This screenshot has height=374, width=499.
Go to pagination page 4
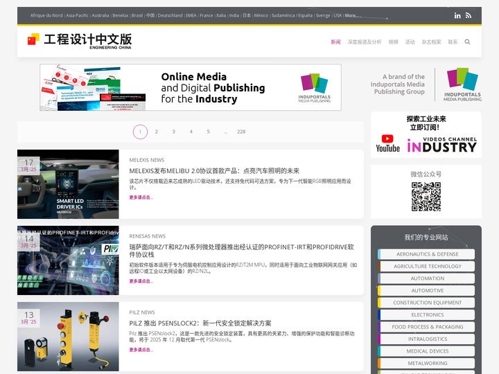191,132
